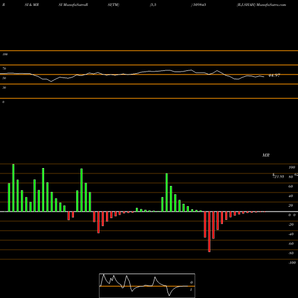298x298 pixels.
Task: Select the tallest green MR histogram bar
Action: pos(13,188)
